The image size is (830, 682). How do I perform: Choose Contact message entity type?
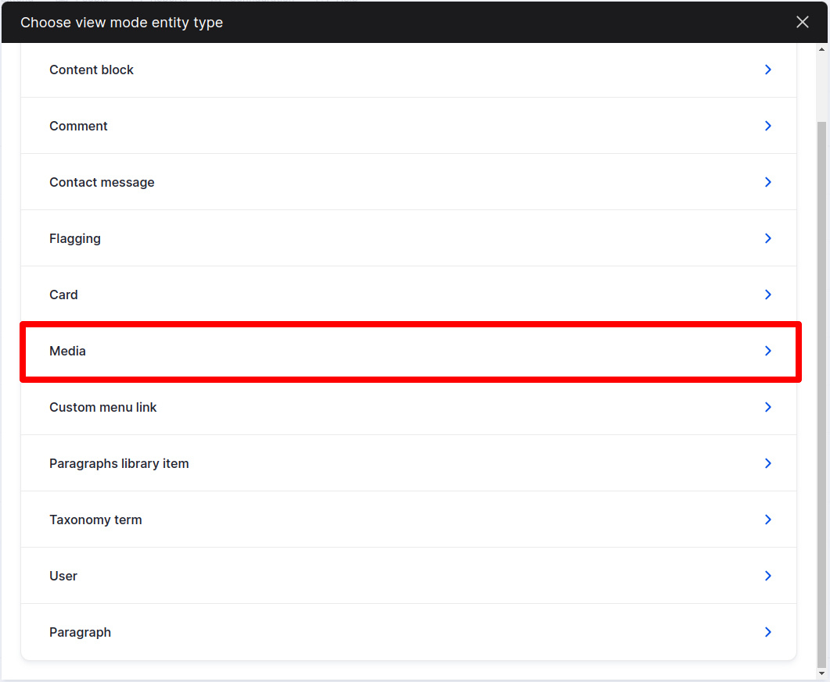coord(408,182)
